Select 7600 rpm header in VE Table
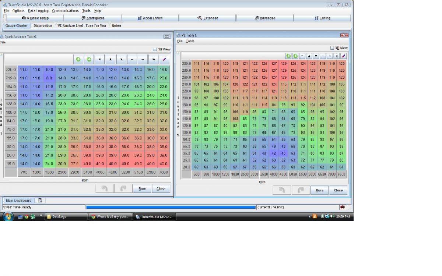This screenshot has height=276, width=442. 342,174
